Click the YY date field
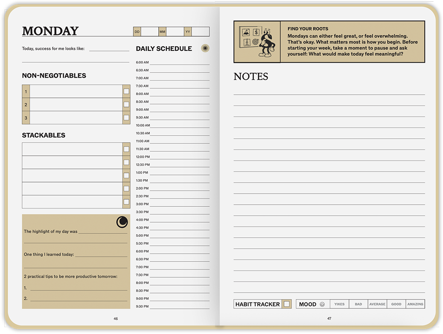Viewport: 443px width, 334px height. click(x=201, y=32)
